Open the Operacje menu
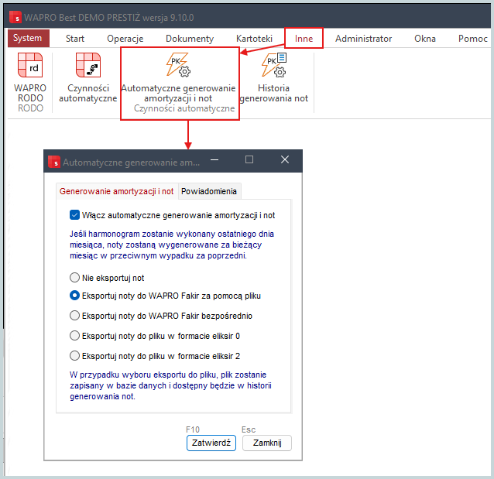The width and height of the screenshot is (494, 479). (125, 39)
